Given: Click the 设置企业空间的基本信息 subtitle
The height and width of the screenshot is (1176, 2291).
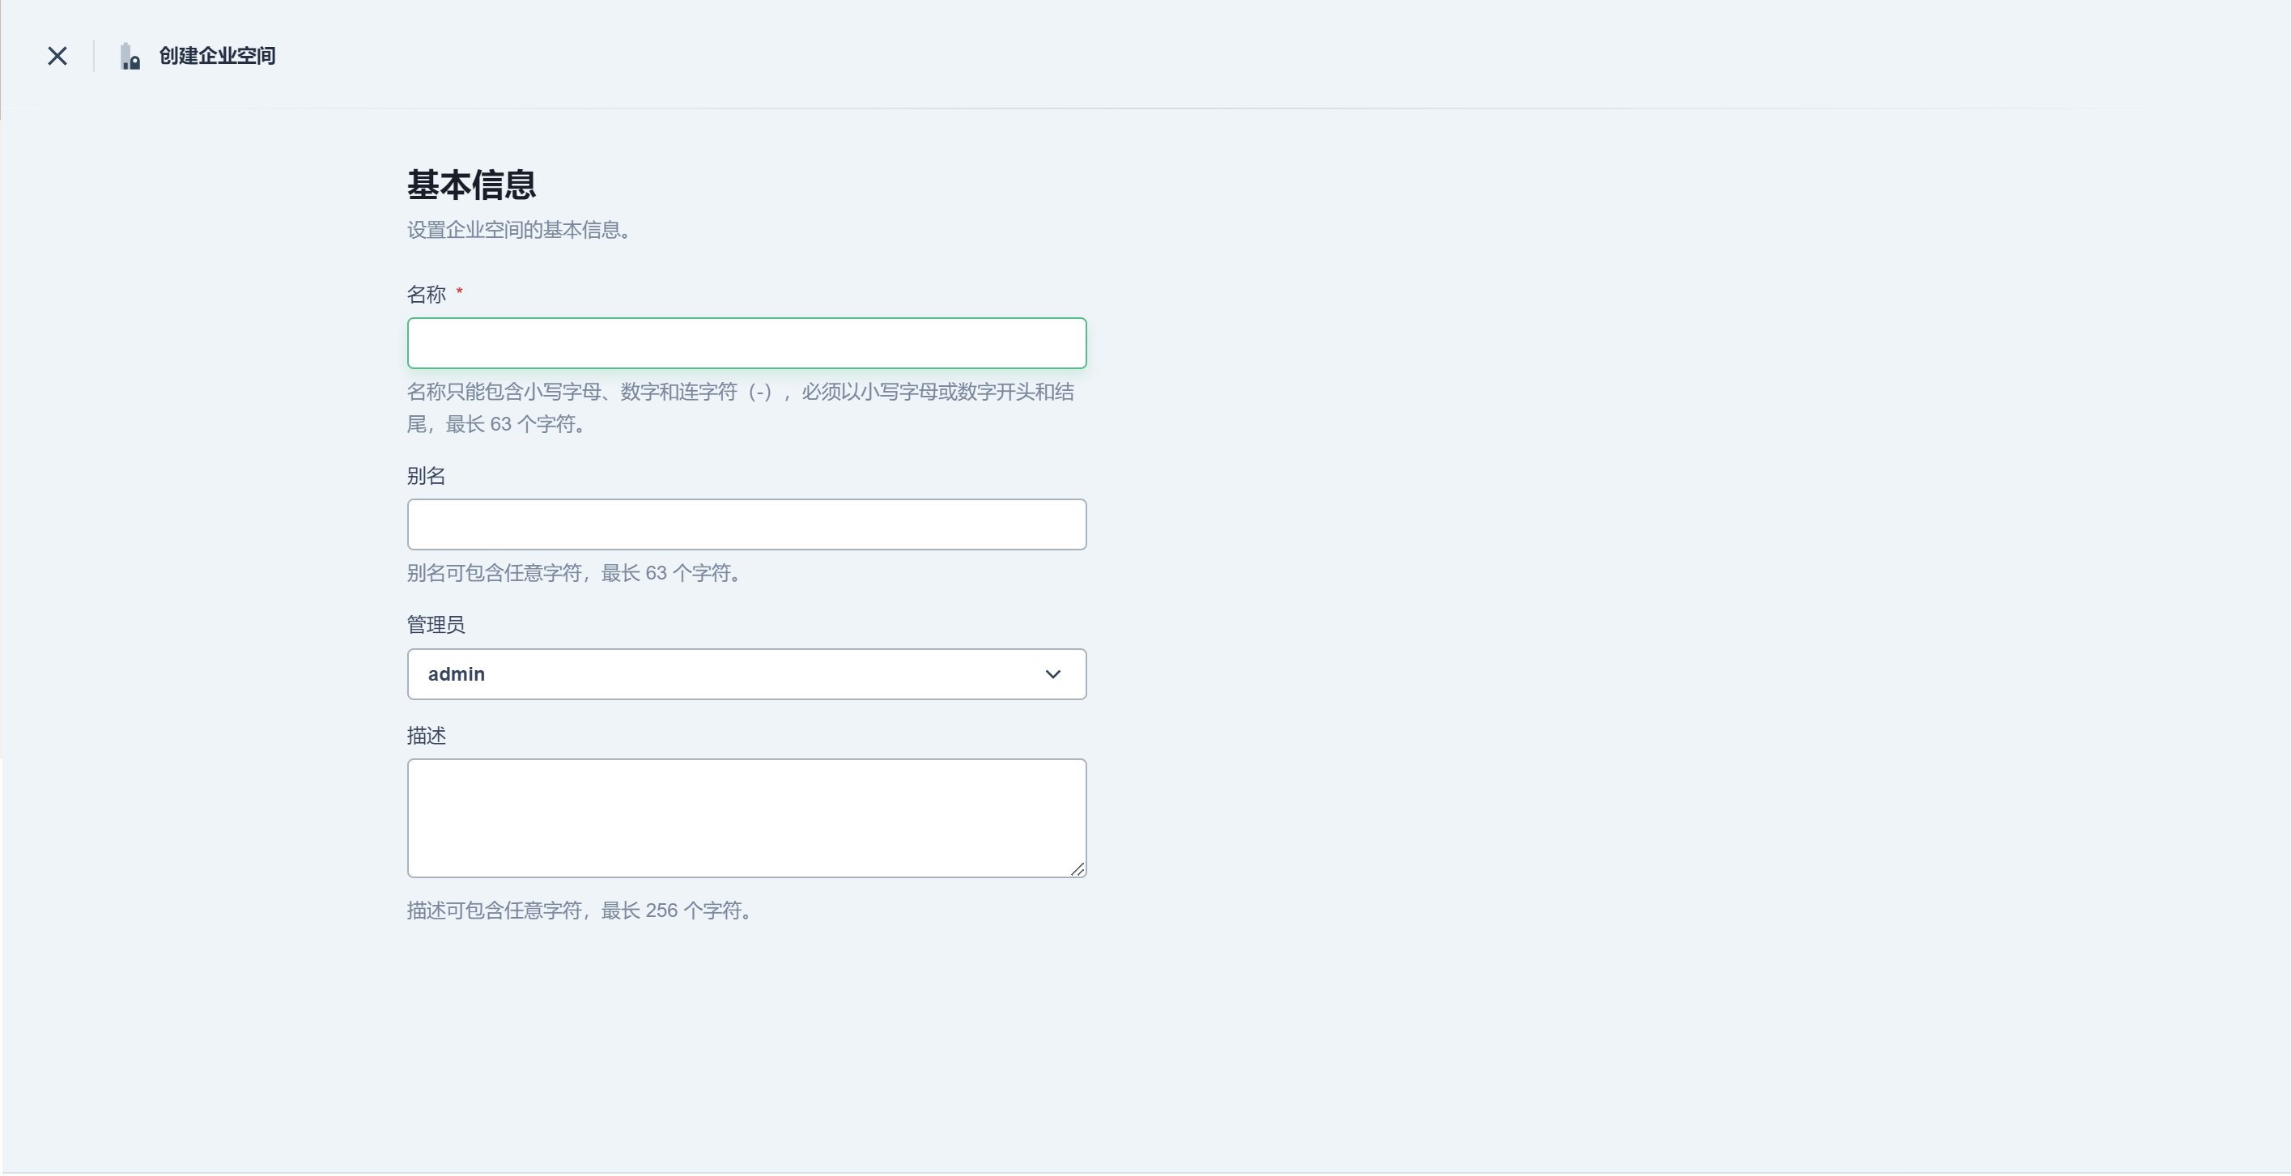Looking at the screenshot, I should point(520,230).
